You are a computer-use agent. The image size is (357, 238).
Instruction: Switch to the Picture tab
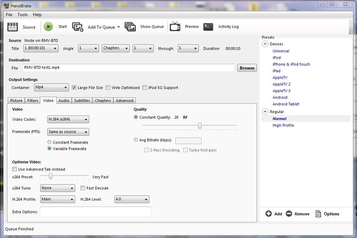click(x=16, y=101)
